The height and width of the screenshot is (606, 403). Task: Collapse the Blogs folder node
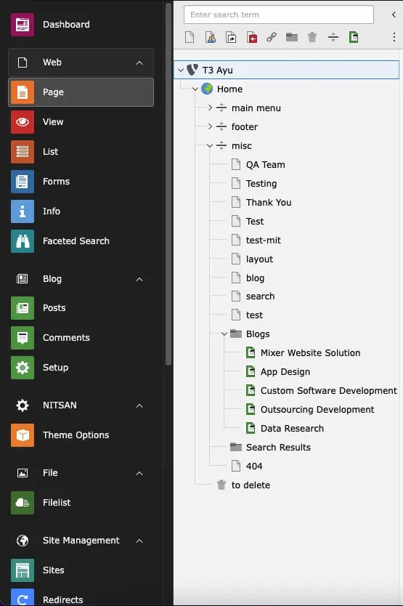tap(224, 334)
